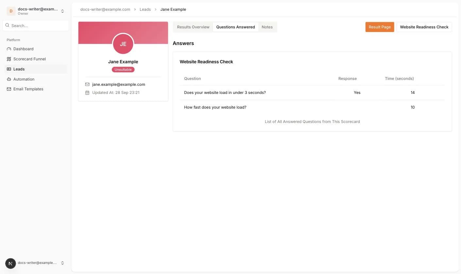The image size is (461, 274).
Task: Open the user account menu chevron at bottom
Action: point(62,263)
